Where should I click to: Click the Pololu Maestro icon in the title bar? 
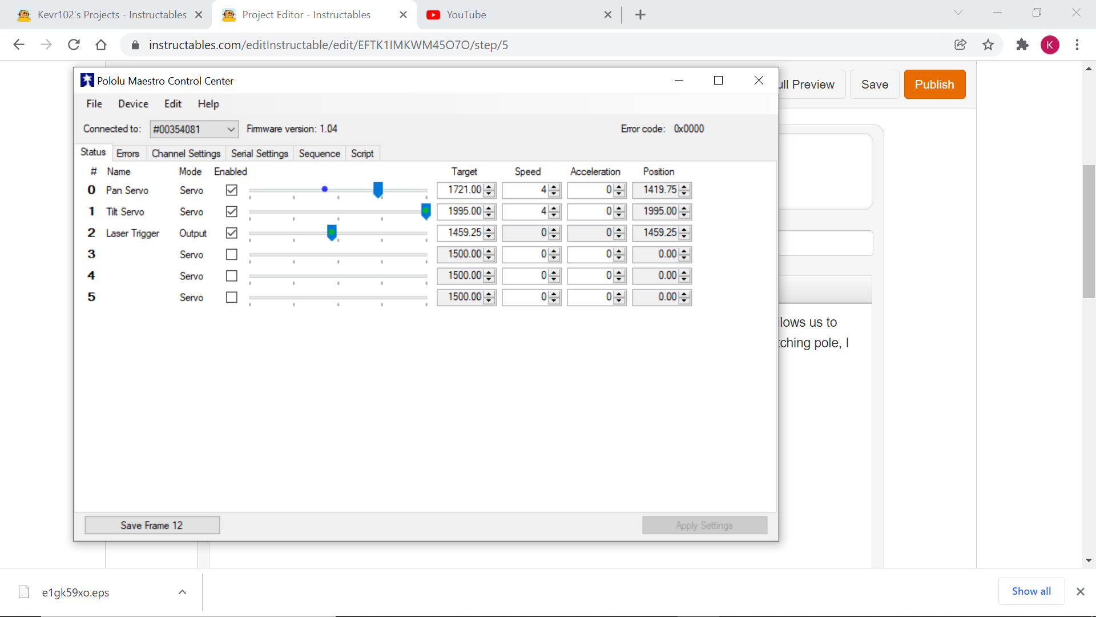(87, 80)
